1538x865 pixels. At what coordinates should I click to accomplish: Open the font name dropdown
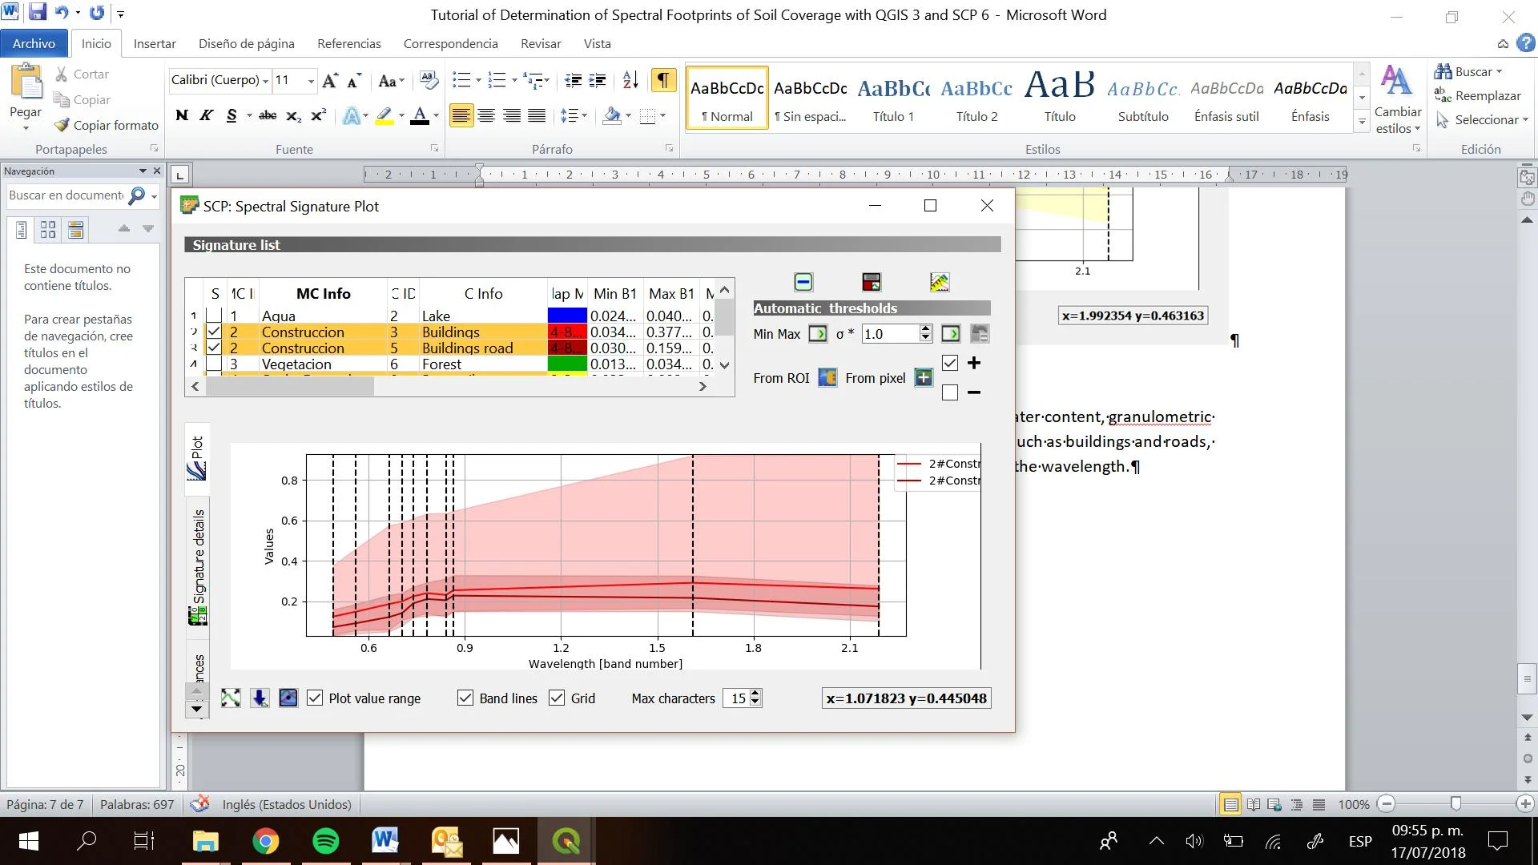265,81
